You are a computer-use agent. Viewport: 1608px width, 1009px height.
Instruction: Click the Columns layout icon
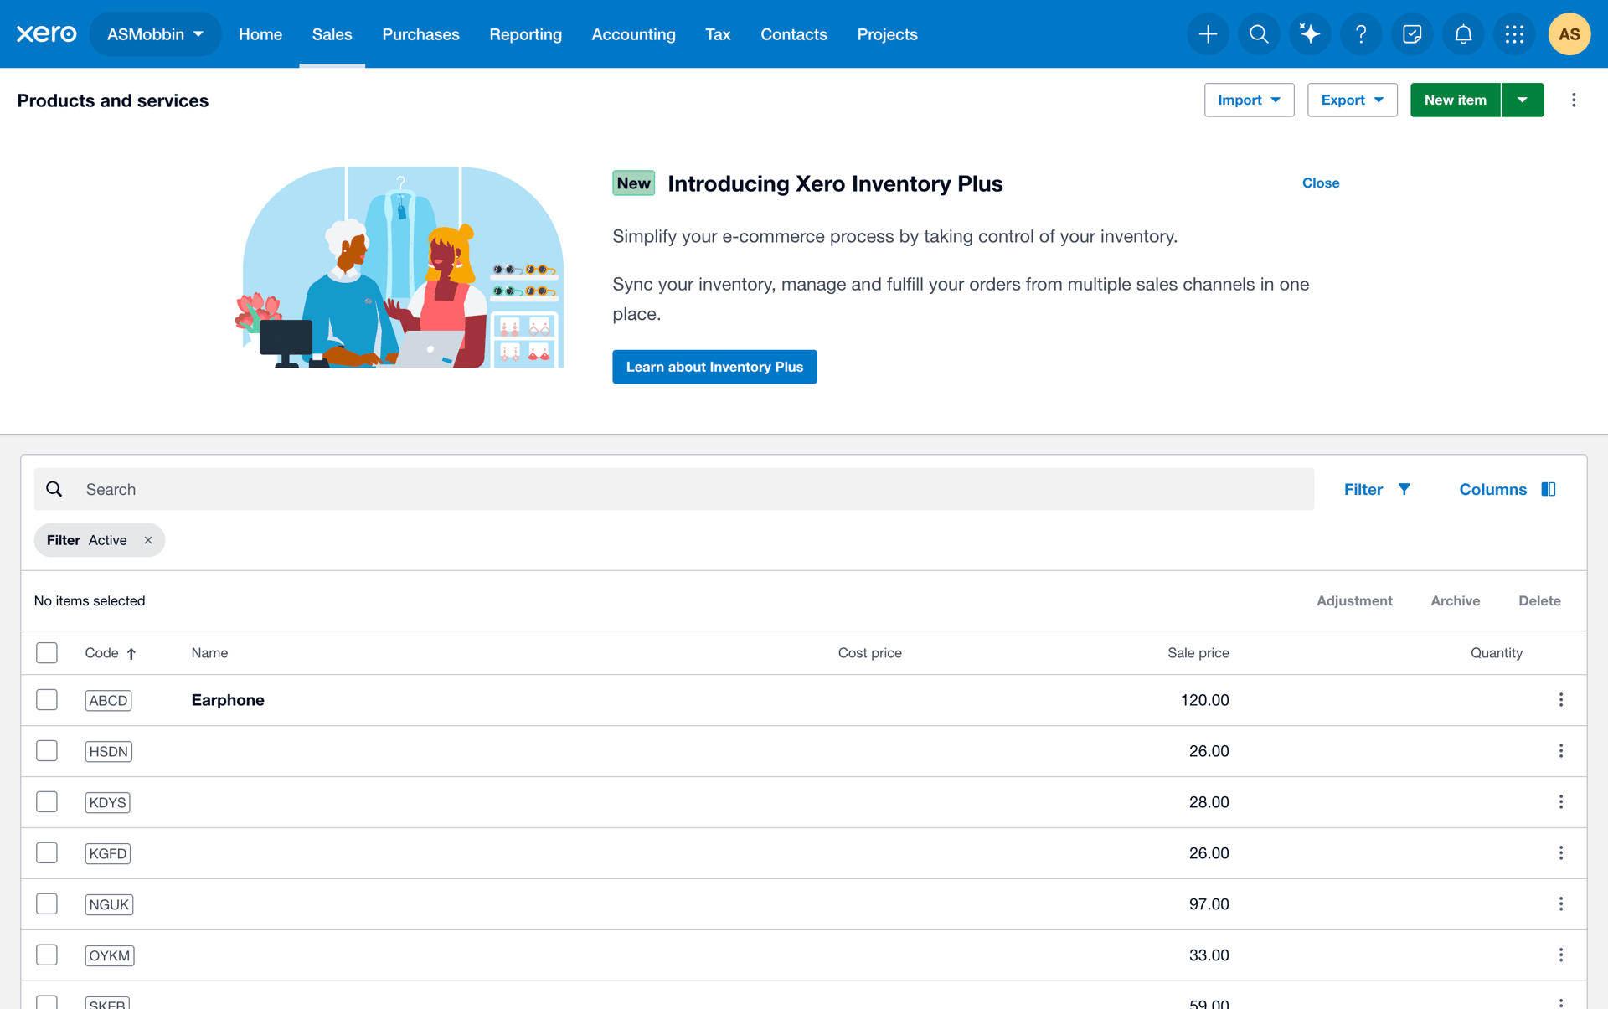(1549, 489)
